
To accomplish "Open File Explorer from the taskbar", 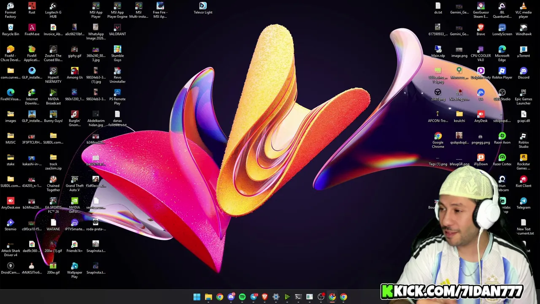I will pyautogui.click(x=208, y=297).
